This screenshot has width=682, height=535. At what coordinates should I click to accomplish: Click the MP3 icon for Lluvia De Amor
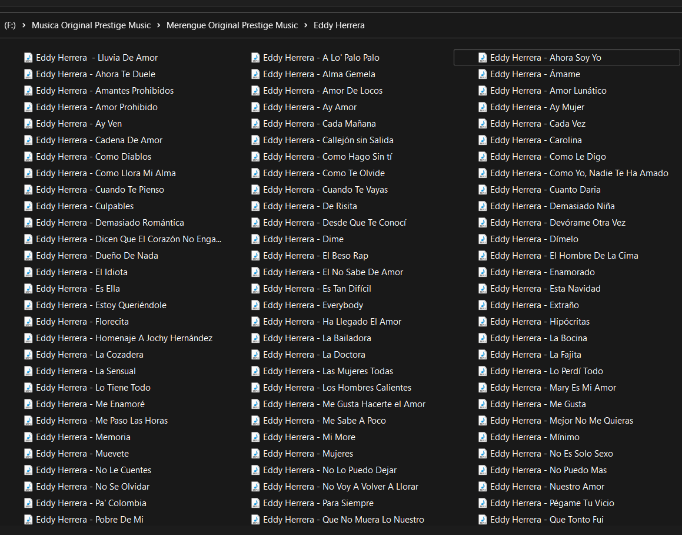[x=28, y=58]
